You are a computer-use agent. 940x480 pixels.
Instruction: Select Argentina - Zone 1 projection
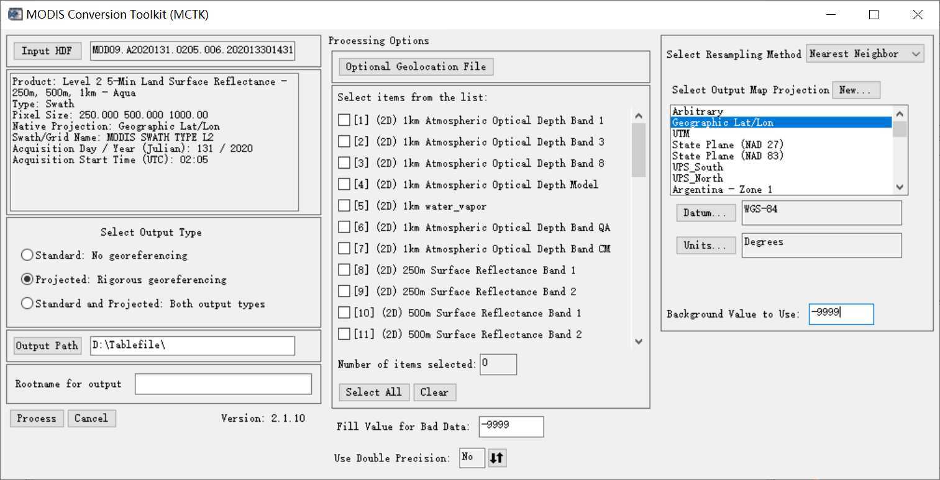tap(781, 189)
